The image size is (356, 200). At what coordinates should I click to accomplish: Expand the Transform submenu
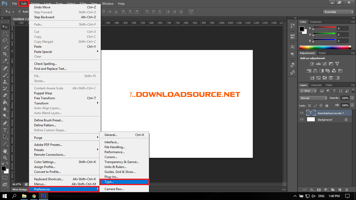(64, 103)
